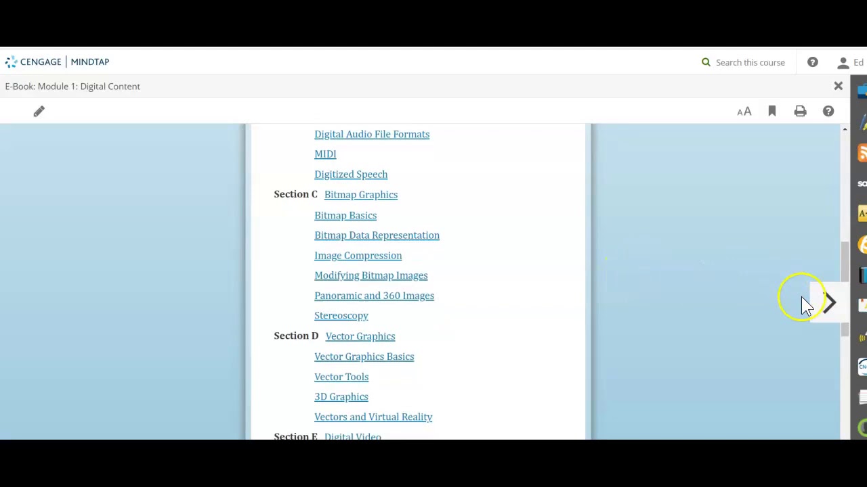The height and width of the screenshot is (487, 867).
Task: Open Section C Bitmap Graphics link
Action: (x=361, y=195)
